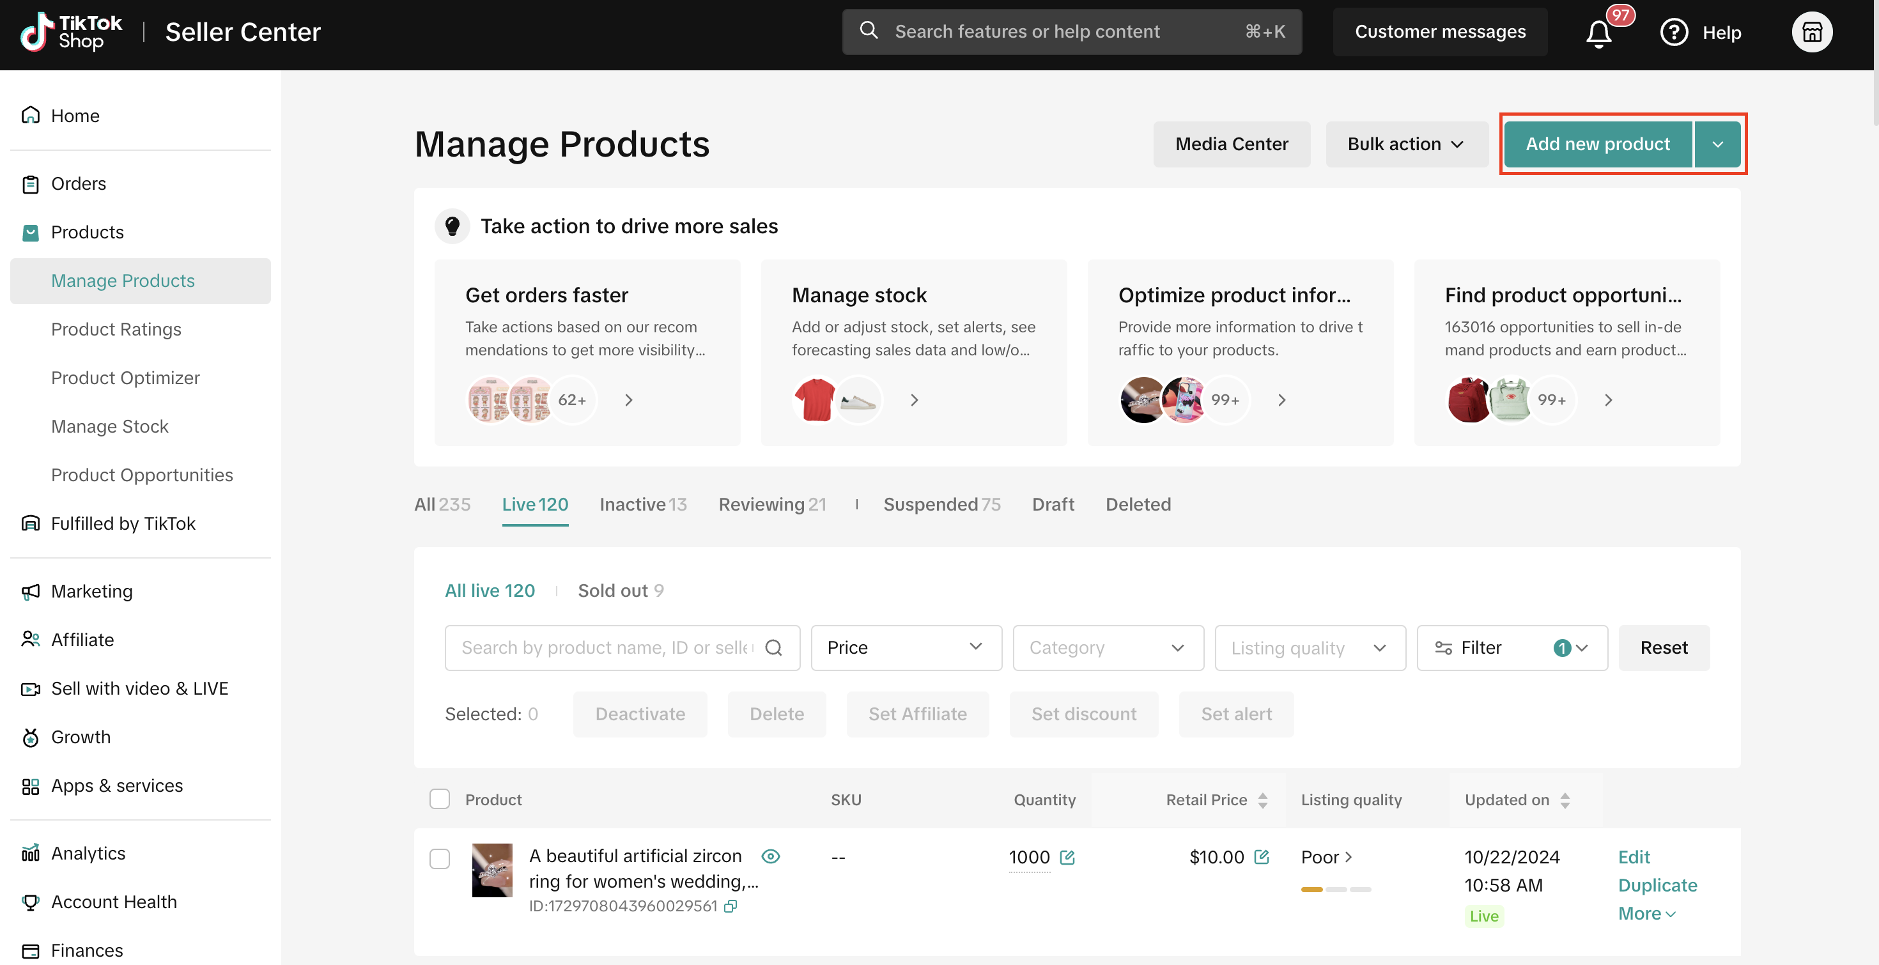Open the Listing quality dropdown
1879x965 pixels.
point(1310,648)
